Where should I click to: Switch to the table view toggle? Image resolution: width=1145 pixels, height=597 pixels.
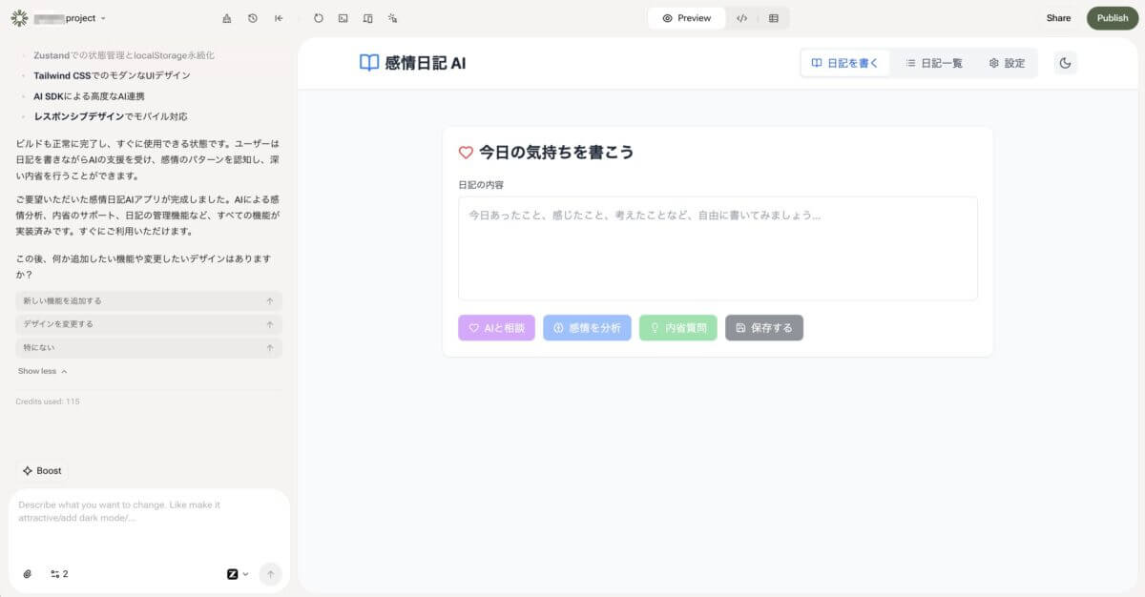pos(773,18)
